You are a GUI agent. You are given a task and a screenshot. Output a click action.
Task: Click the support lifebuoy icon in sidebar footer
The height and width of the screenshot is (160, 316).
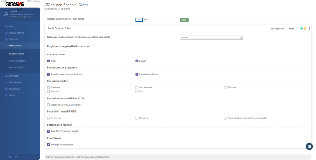click(10, 157)
